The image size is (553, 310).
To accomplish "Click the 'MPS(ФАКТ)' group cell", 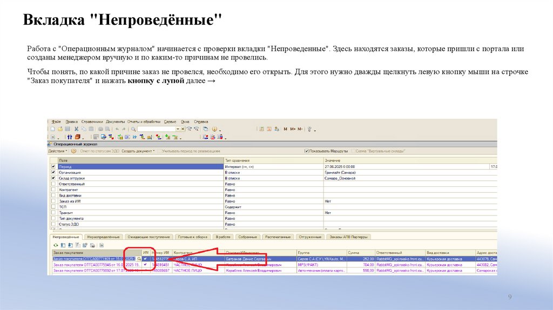I will (322, 265).
